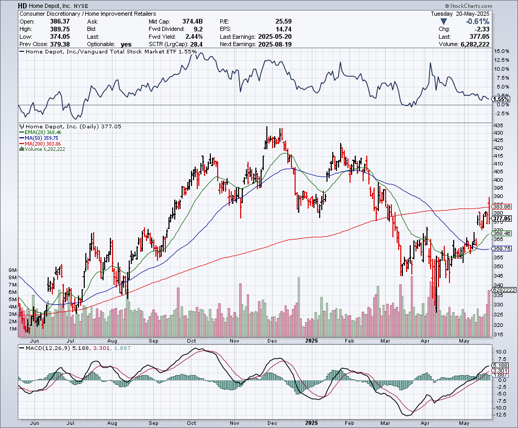
Task: Click the StockCharts.com copyright text
Action: coord(468,6)
